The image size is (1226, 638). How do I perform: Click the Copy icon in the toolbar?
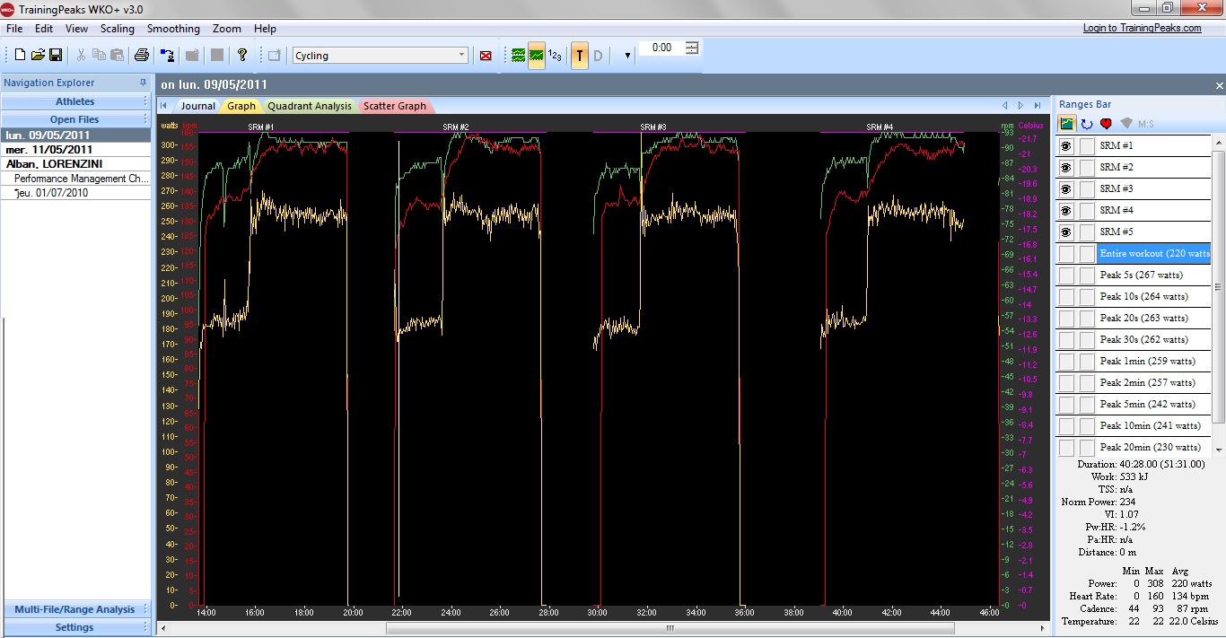click(99, 56)
